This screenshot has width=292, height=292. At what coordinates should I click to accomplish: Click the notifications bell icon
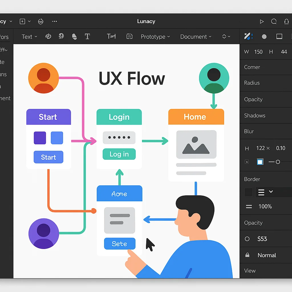point(287,21)
